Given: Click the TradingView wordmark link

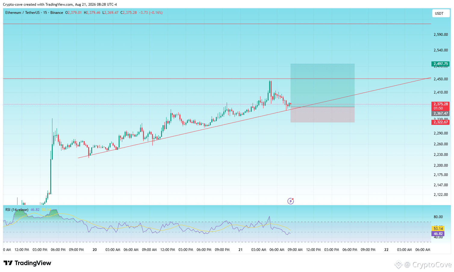Looking at the screenshot, I should coord(33,263).
